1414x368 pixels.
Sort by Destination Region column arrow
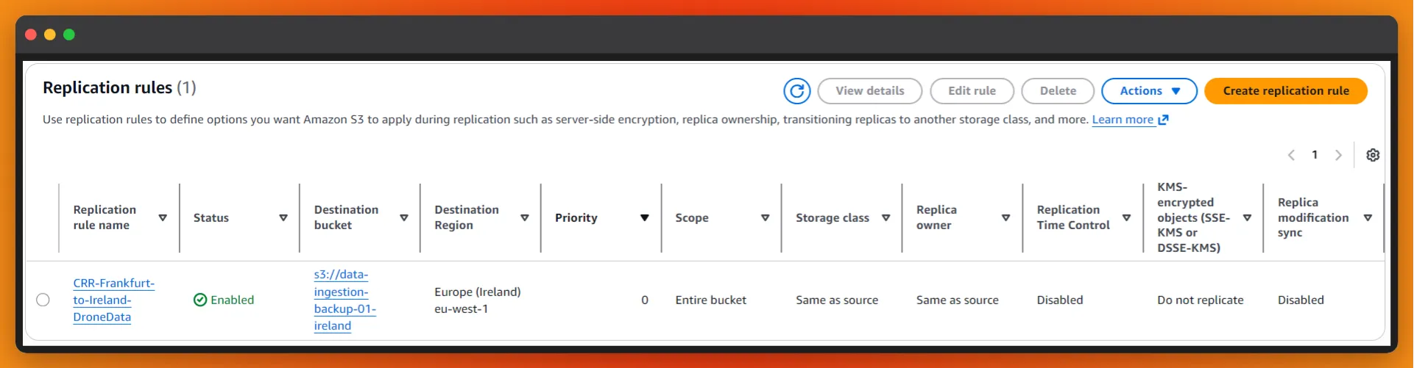click(x=524, y=218)
